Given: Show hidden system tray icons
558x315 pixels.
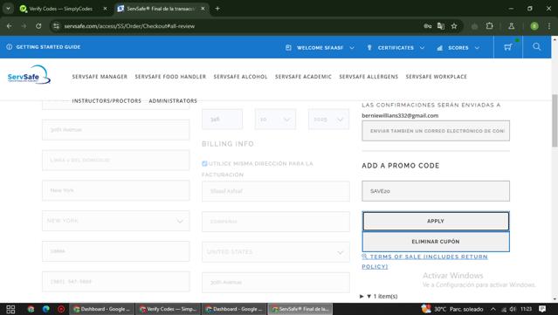Looking at the screenshot, I should [493, 309].
